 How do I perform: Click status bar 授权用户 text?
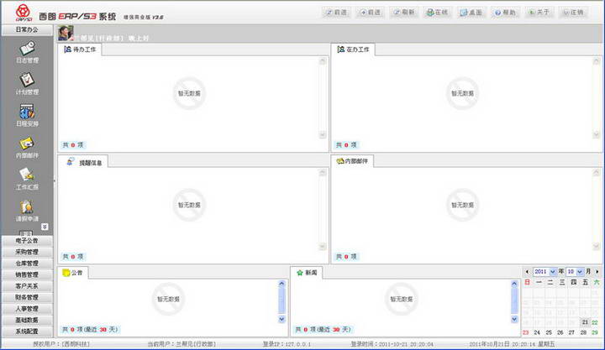pyautogui.click(x=61, y=344)
